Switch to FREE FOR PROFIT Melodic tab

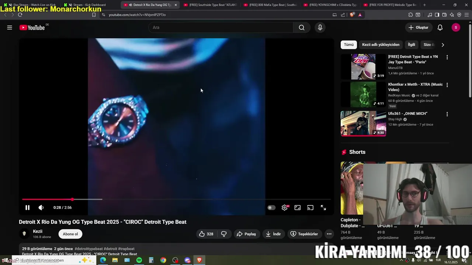pyautogui.click(x=390, y=5)
